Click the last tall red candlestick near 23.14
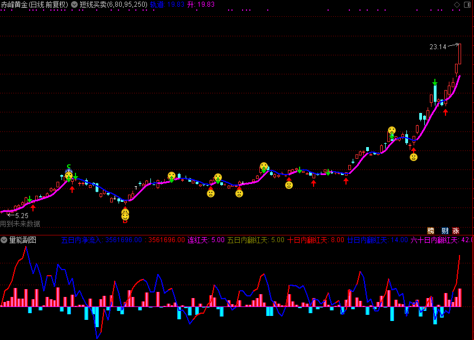 point(459,54)
